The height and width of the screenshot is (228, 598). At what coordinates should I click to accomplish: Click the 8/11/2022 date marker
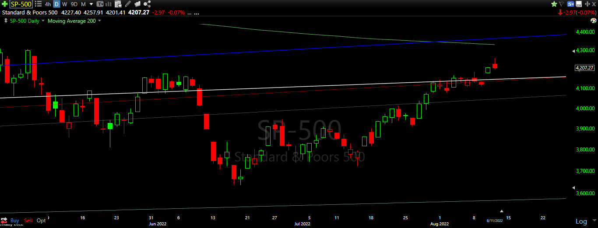coord(494,221)
